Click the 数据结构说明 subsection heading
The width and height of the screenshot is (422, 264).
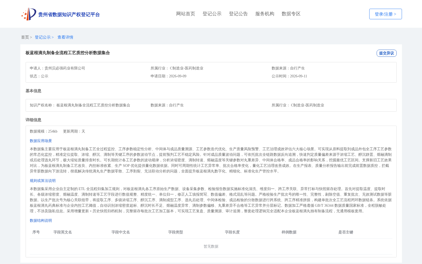41,220
